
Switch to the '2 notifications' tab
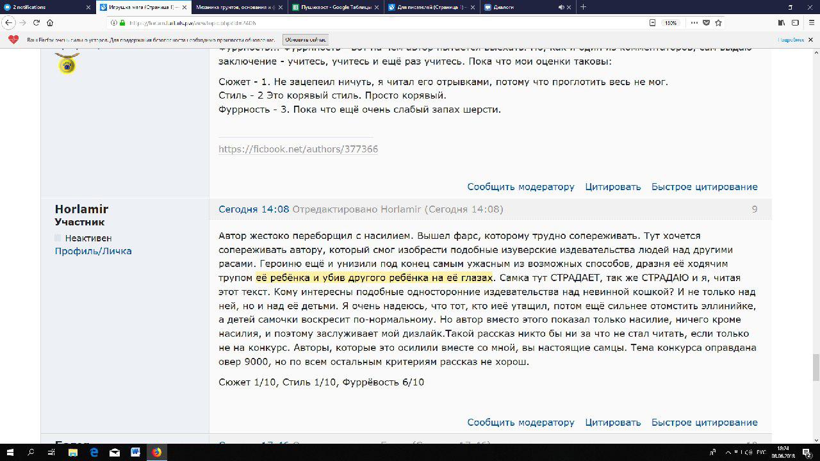point(48,7)
